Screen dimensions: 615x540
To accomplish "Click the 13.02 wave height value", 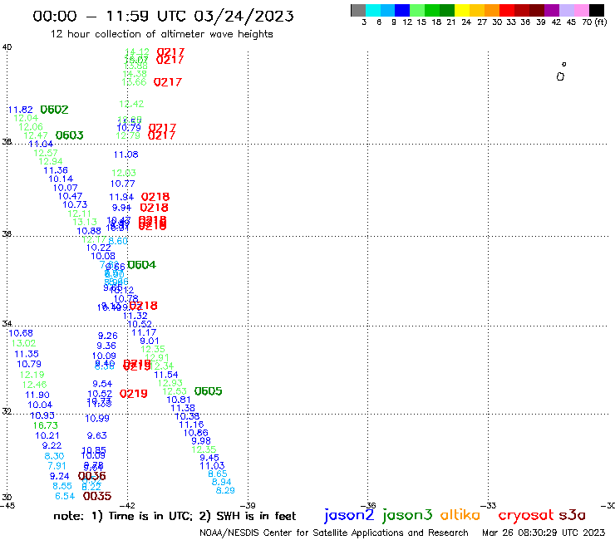I will point(23,344).
